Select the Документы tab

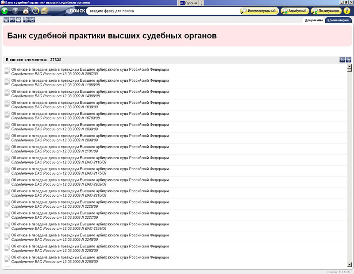(314, 20)
